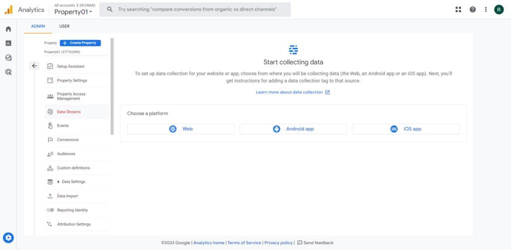Click the Property Settings layout icon
Image resolution: width=511 pixels, height=250 pixels.
[50, 80]
